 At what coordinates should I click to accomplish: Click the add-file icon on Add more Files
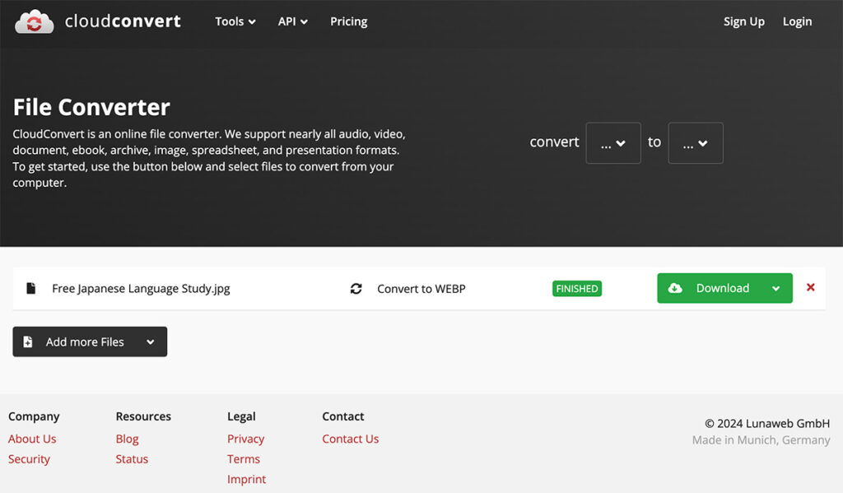click(x=29, y=341)
